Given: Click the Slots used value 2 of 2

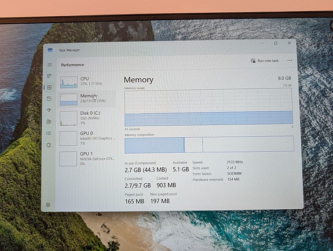Looking at the screenshot, I should click(x=231, y=168).
